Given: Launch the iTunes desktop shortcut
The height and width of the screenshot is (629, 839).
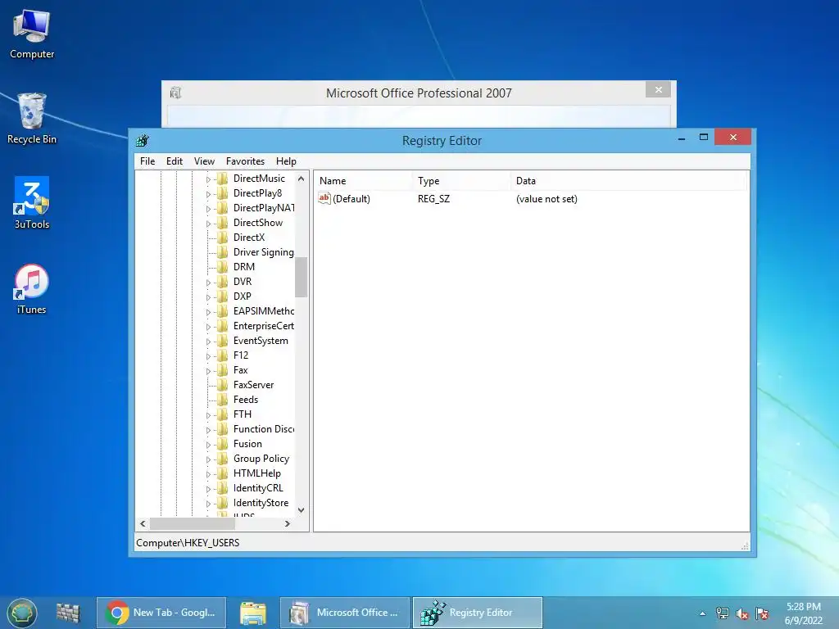Looking at the screenshot, I should [x=32, y=289].
